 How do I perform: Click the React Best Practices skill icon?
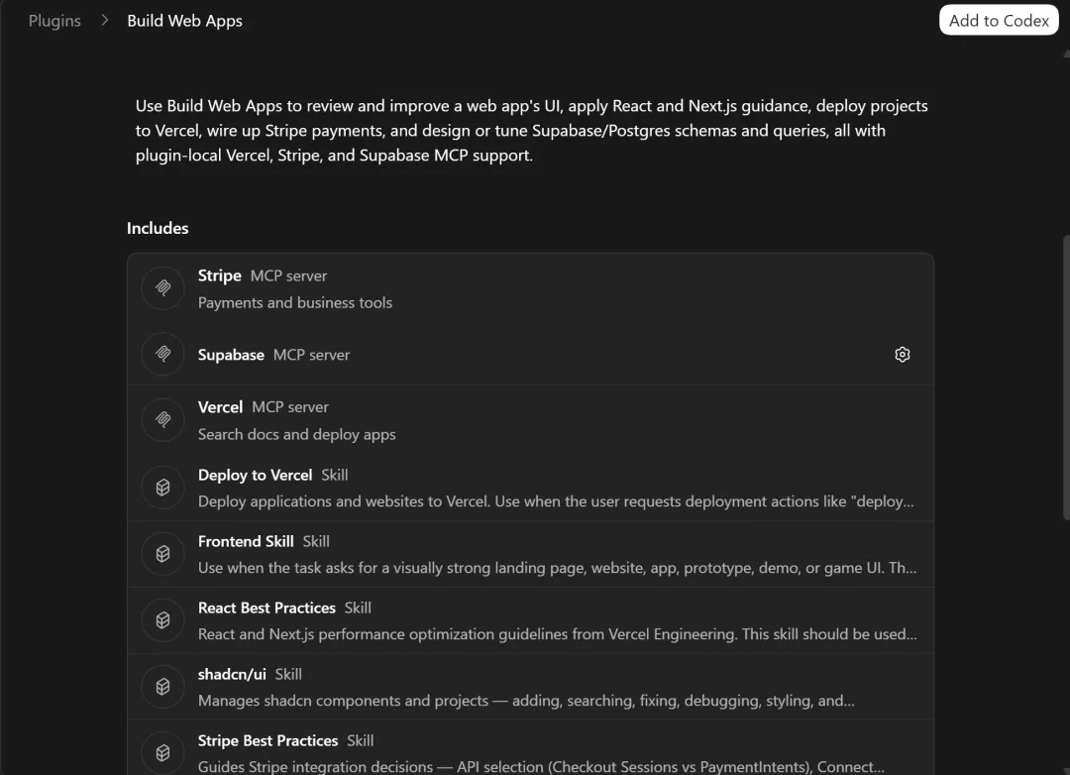tap(163, 620)
